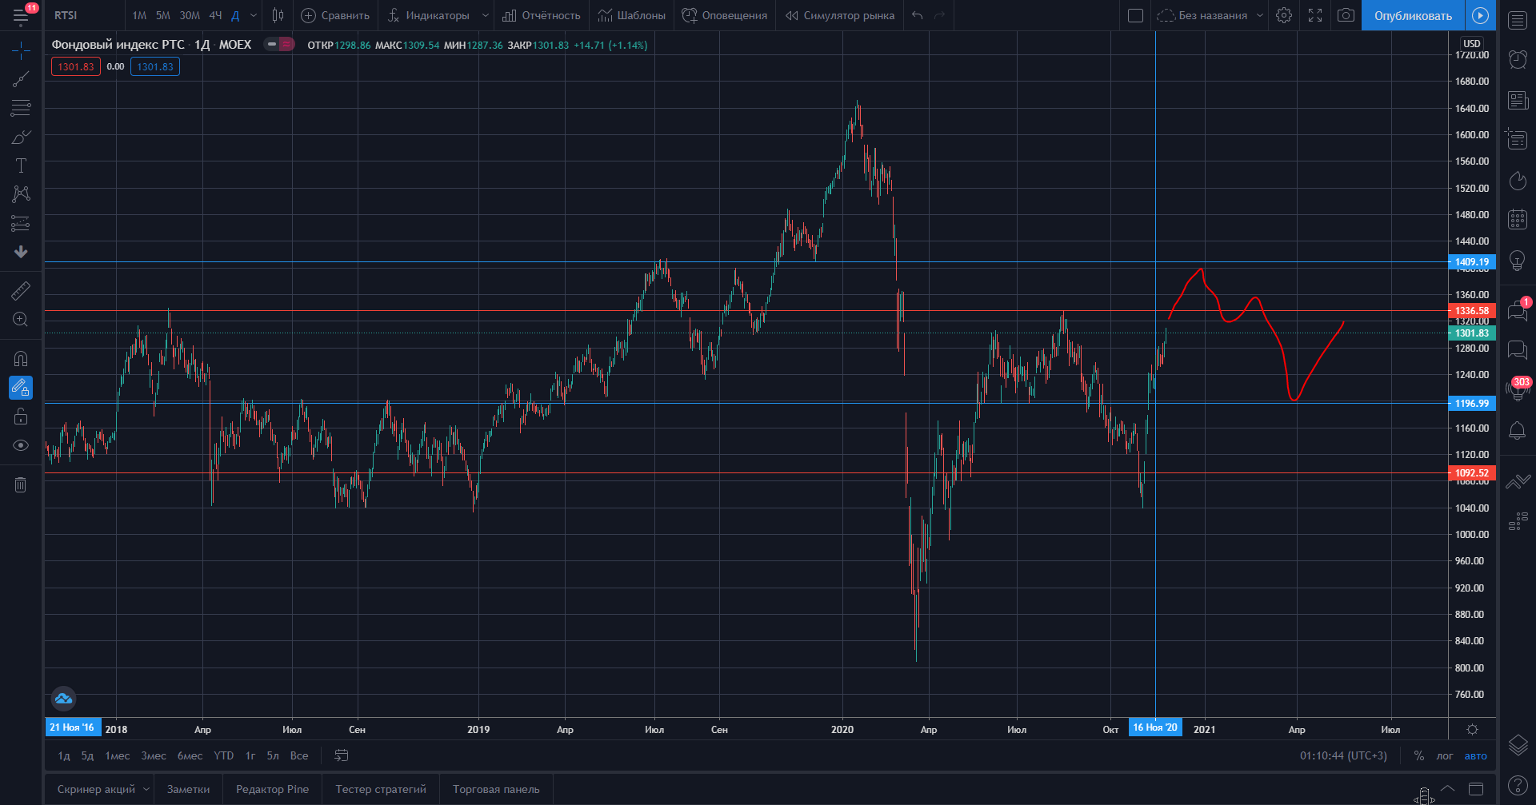1536x805 pixels.
Task: Open chart settings gear icon
Action: 1284,15
